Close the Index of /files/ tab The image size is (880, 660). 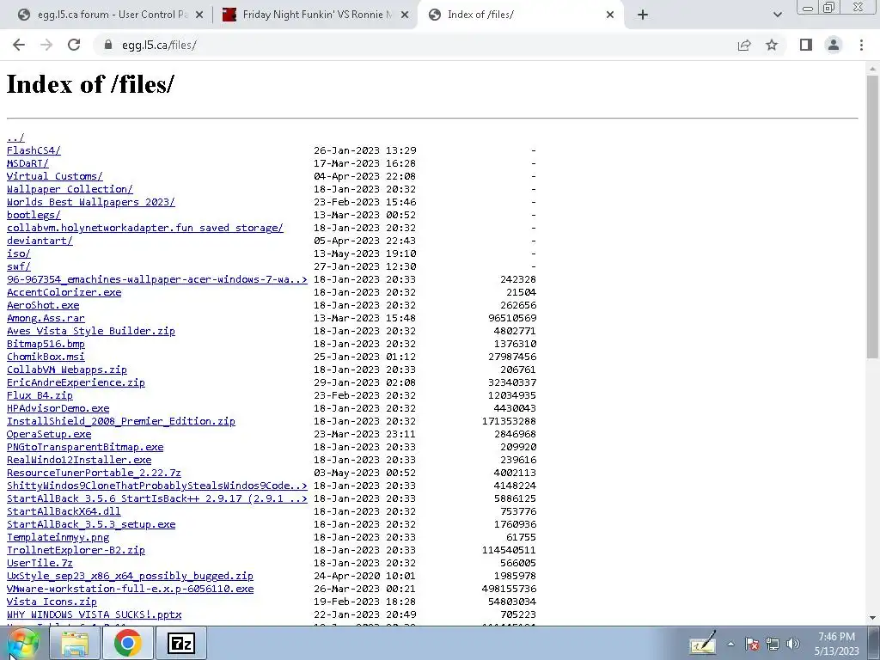point(610,15)
